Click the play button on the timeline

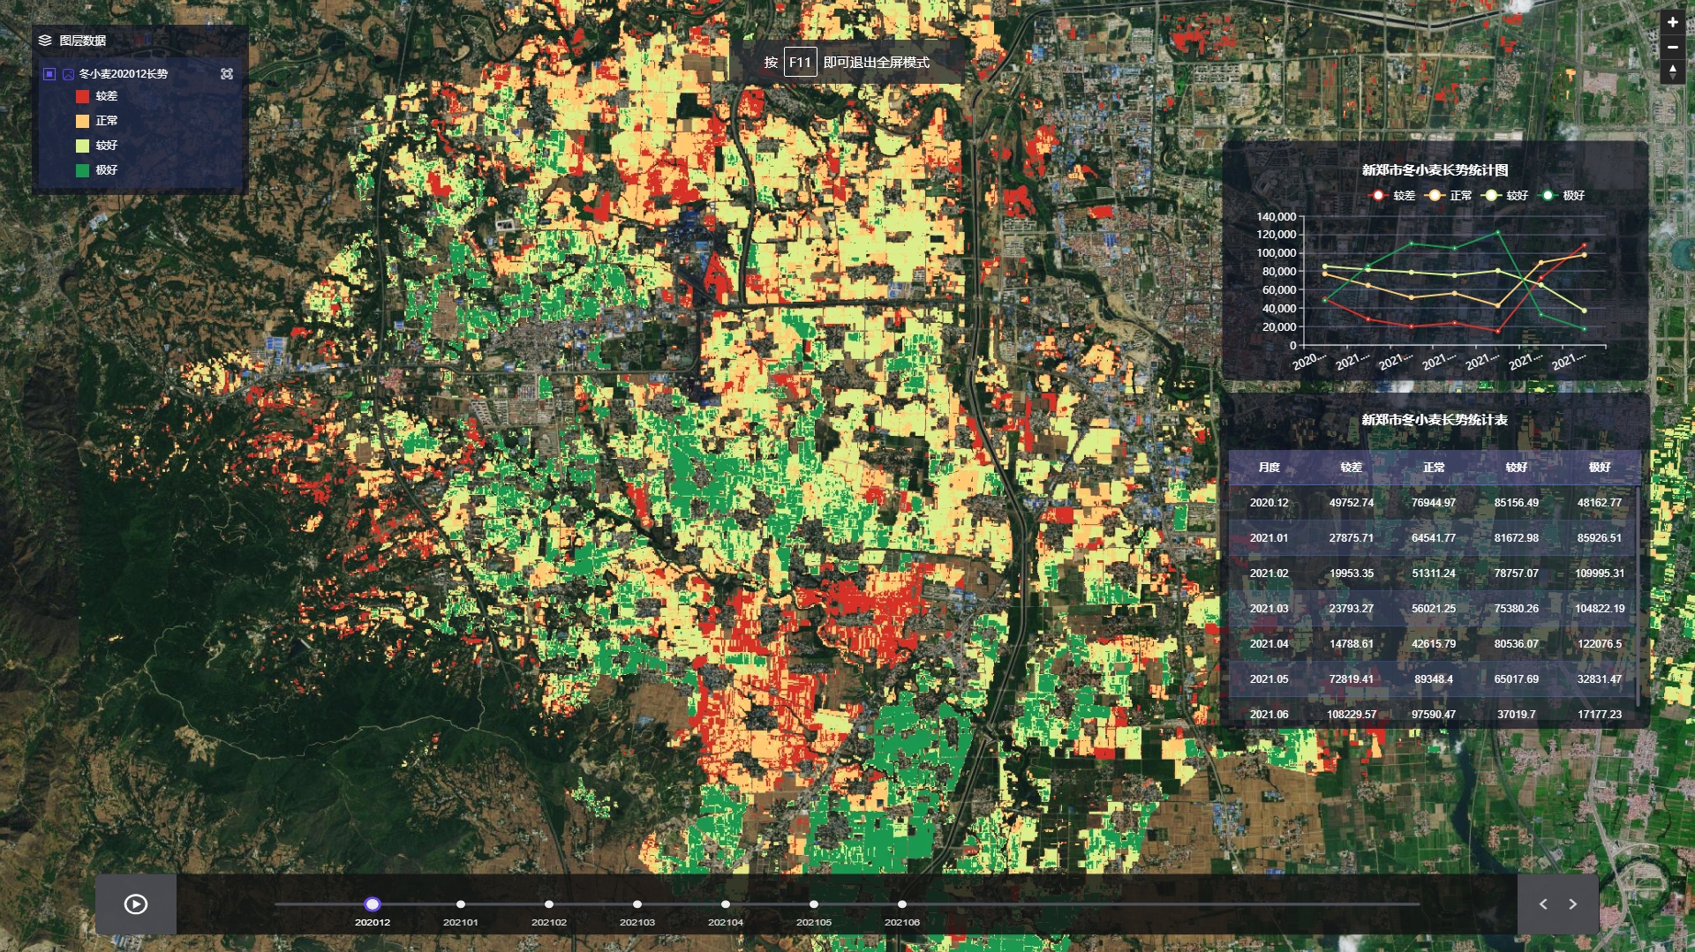click(x=136, y=903)
